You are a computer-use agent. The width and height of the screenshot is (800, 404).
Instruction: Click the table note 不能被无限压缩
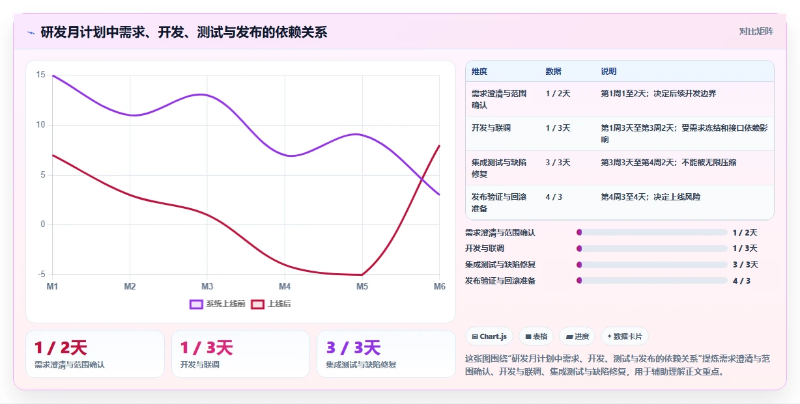tap(668, 163)
